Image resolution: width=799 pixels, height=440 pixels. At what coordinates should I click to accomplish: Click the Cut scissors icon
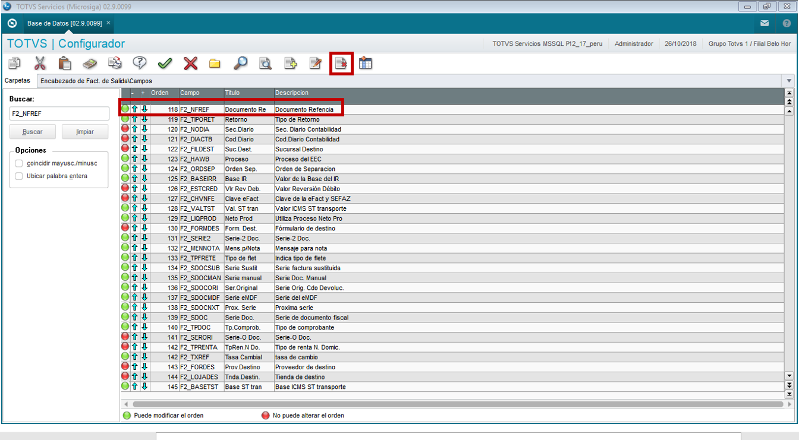click(40, 63)
